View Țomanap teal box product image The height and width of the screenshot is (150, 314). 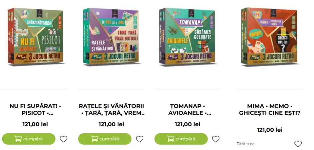coord(187,36)
